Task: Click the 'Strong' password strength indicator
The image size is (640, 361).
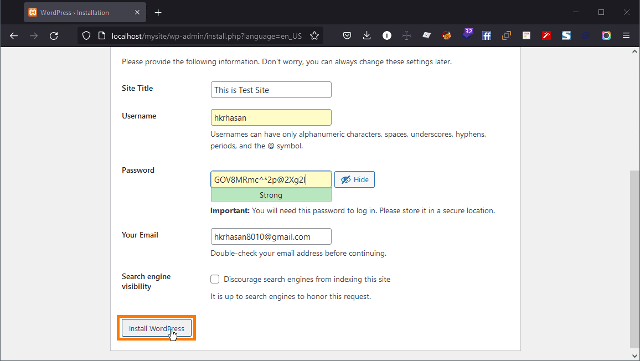Action: pos(271,195)
